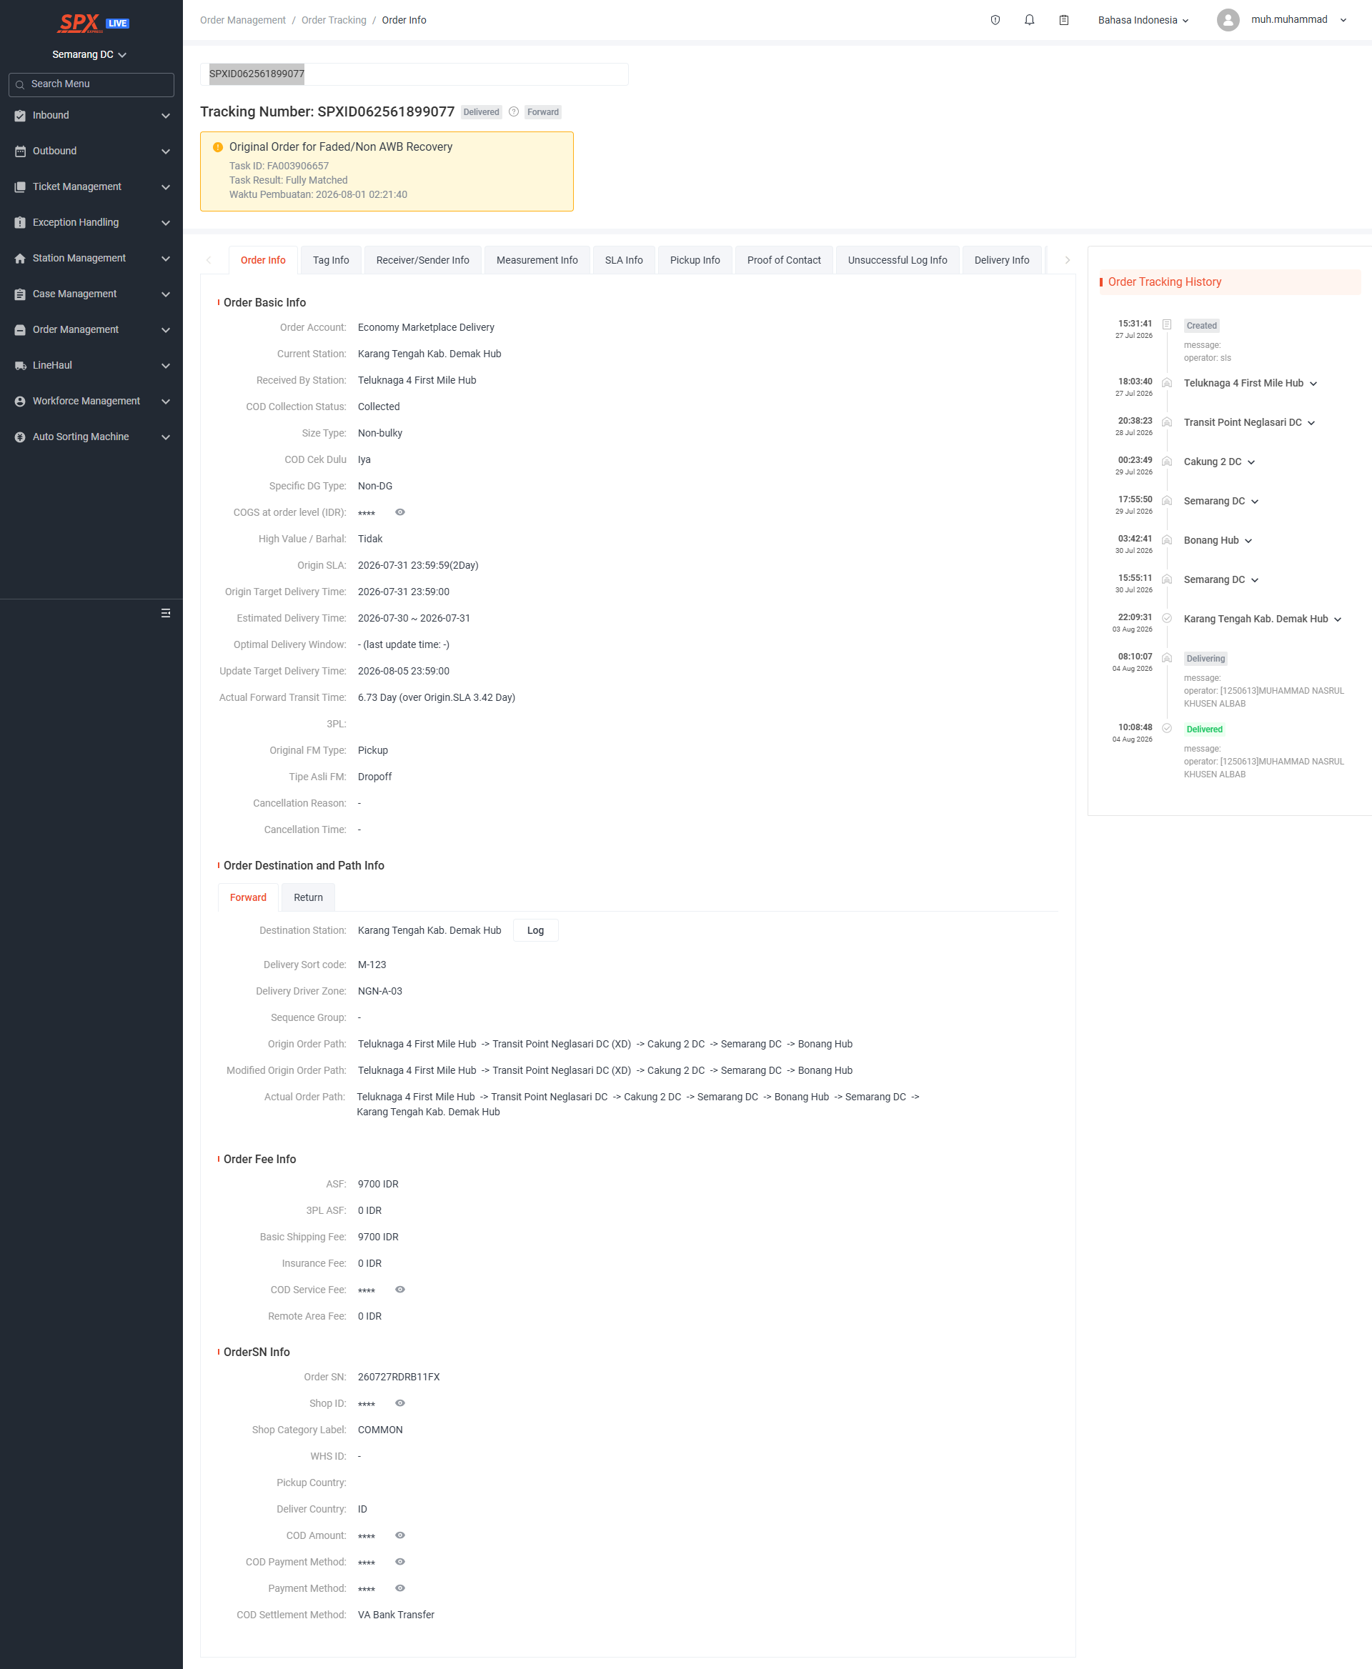Go to Order Tracking breadcrumb
Screen dimensions: 1372x1669
point(334,20)
